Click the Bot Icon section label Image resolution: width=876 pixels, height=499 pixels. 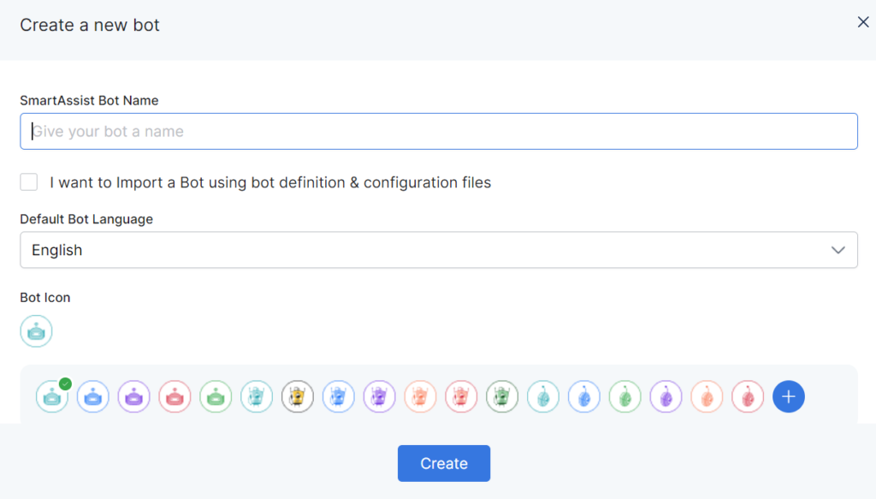(x=44, y=297)
